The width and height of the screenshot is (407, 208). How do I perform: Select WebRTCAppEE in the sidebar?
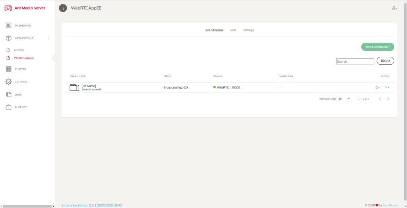(24, 58)
